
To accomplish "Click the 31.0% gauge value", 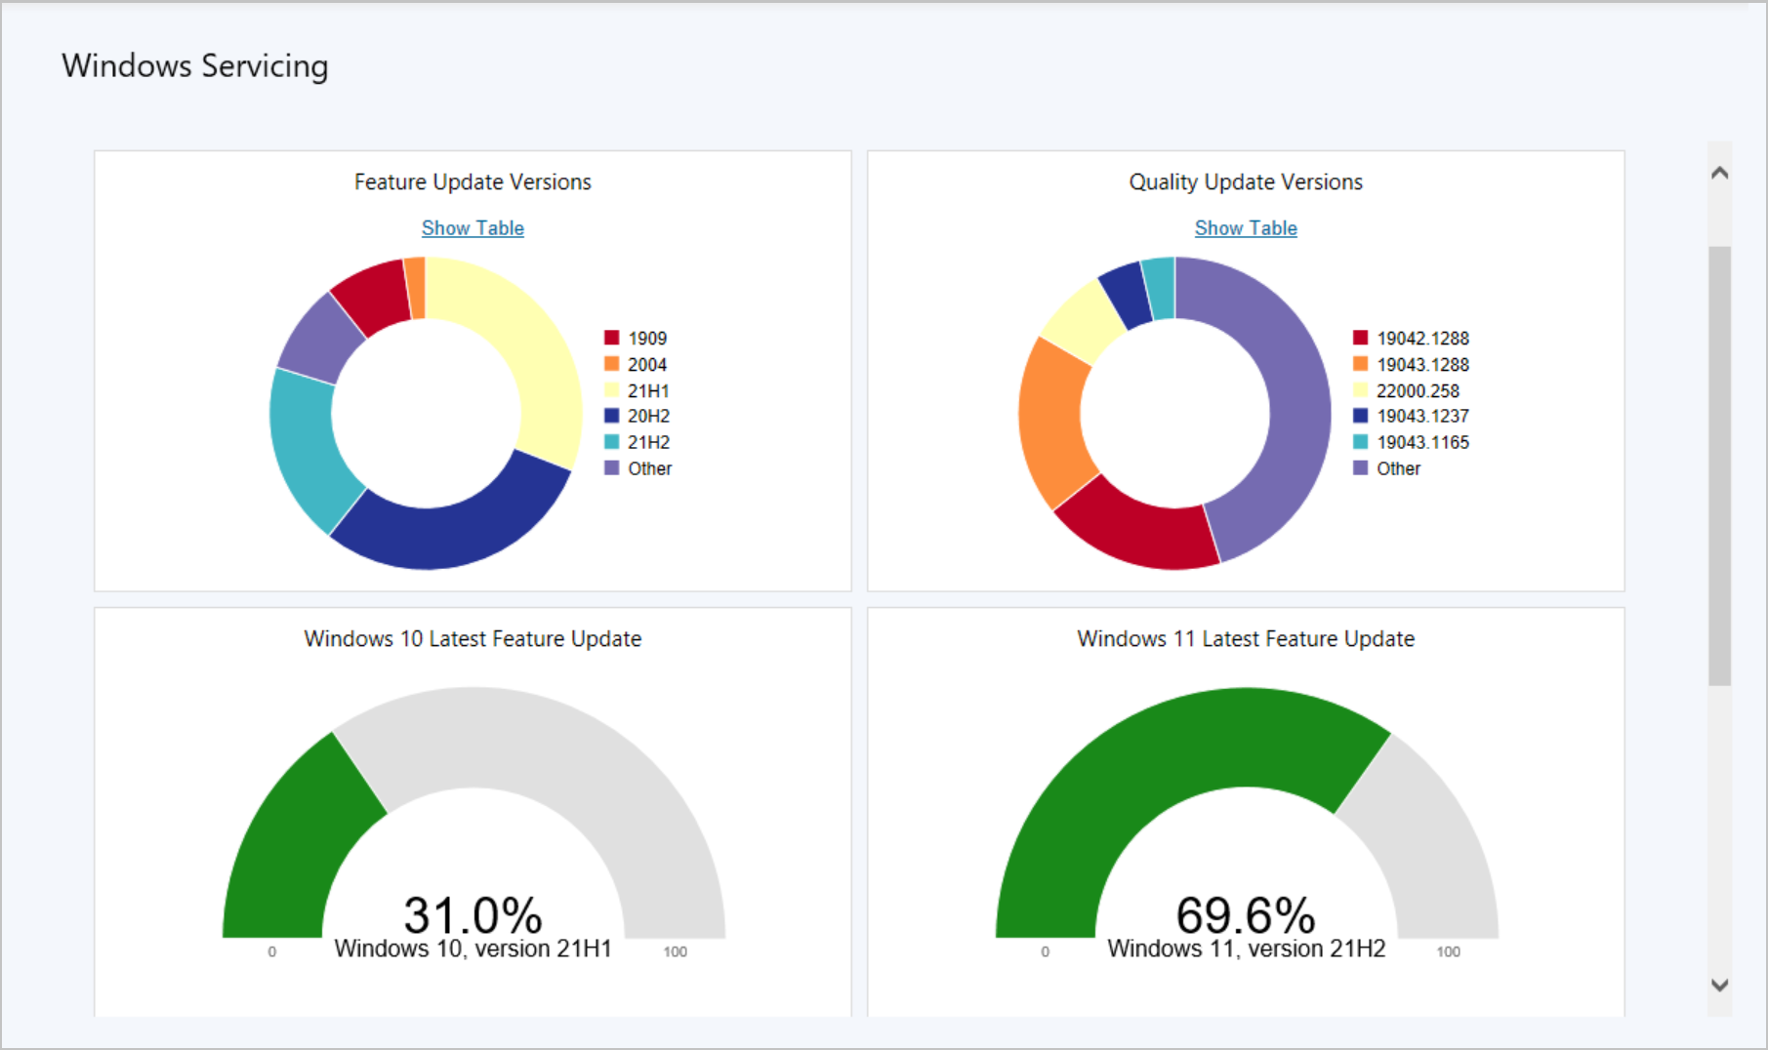I will tap(473, 915).
